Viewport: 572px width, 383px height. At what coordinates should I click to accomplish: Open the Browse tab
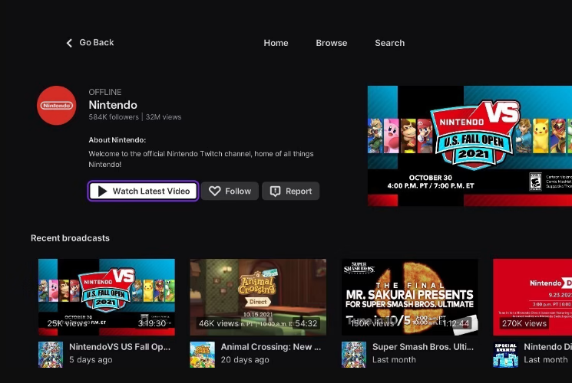point(332,43)
